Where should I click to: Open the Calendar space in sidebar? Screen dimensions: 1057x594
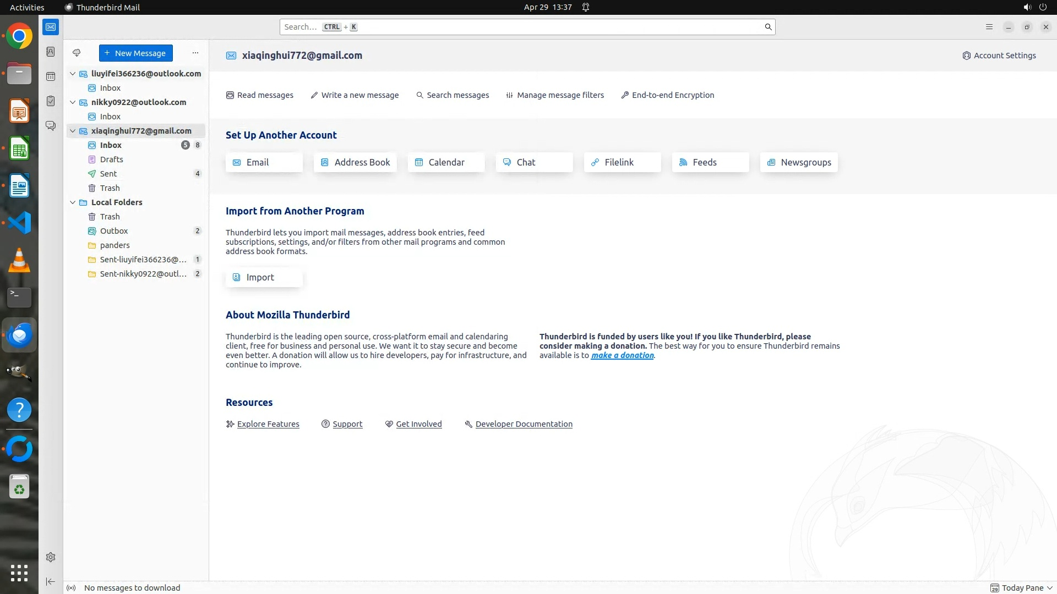(51, 76)
